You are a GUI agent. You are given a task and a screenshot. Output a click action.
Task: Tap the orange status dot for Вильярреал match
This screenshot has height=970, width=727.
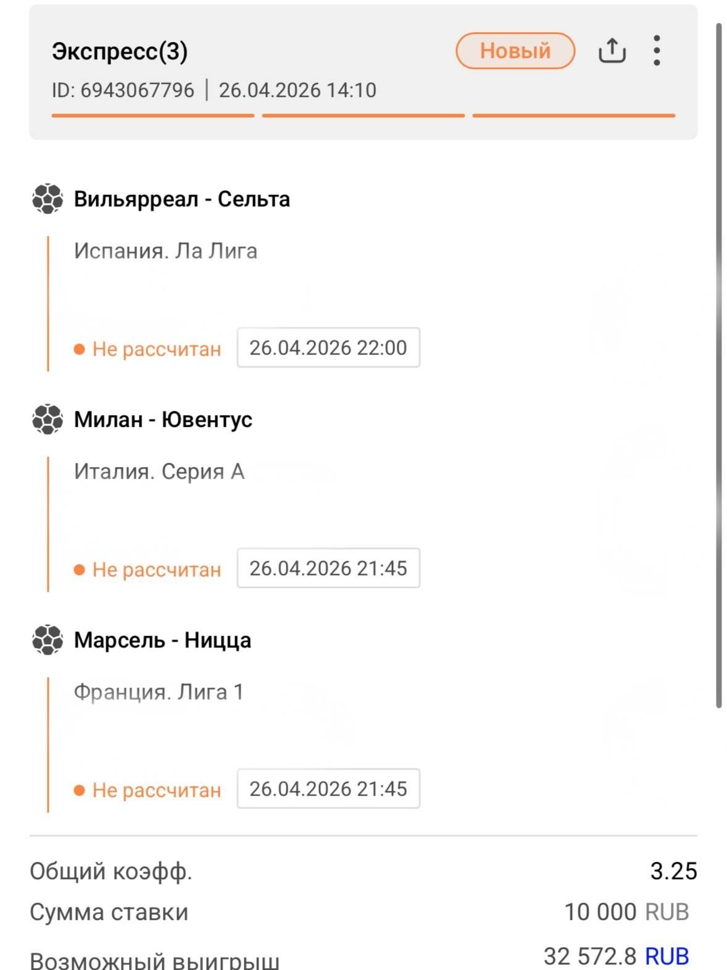tap(79, 349)
